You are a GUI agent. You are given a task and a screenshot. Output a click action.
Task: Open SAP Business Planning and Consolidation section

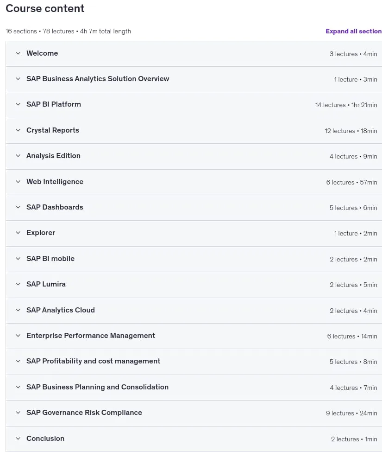[x=97, y=387]
